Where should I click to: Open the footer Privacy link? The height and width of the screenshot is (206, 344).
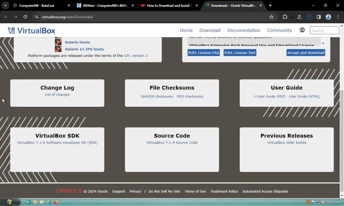click(x=135, y=191)
